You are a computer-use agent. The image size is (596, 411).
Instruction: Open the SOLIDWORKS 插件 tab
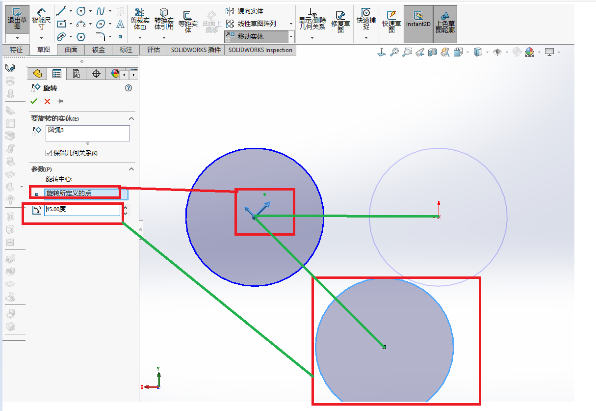[x=196, y=50]
